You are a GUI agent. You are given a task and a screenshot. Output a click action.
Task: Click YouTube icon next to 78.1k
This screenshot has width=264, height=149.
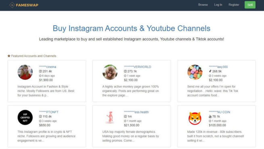pos(210,116)
